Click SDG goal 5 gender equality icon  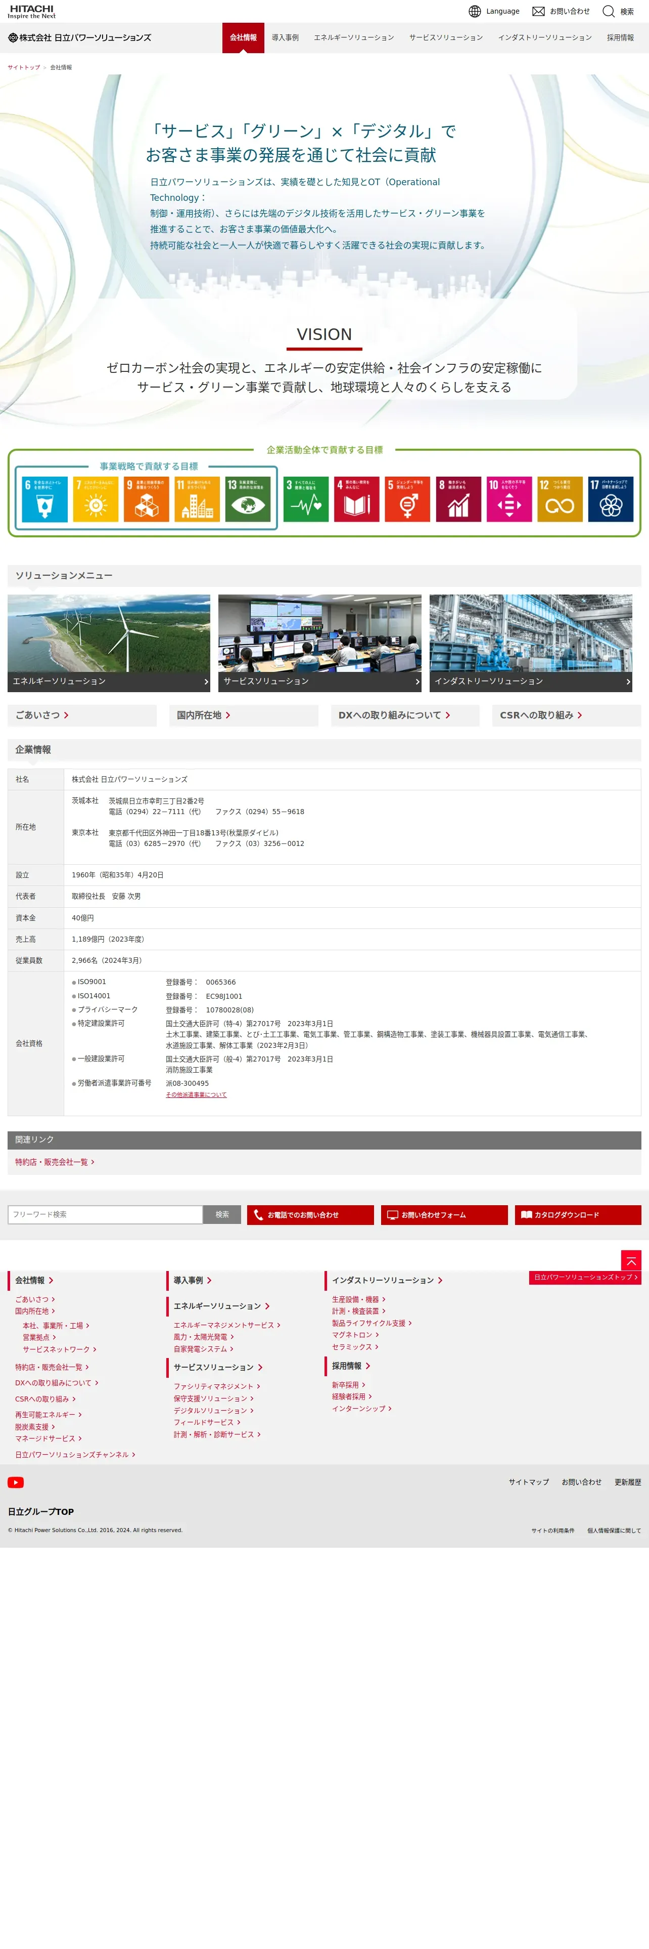(407, 499)
